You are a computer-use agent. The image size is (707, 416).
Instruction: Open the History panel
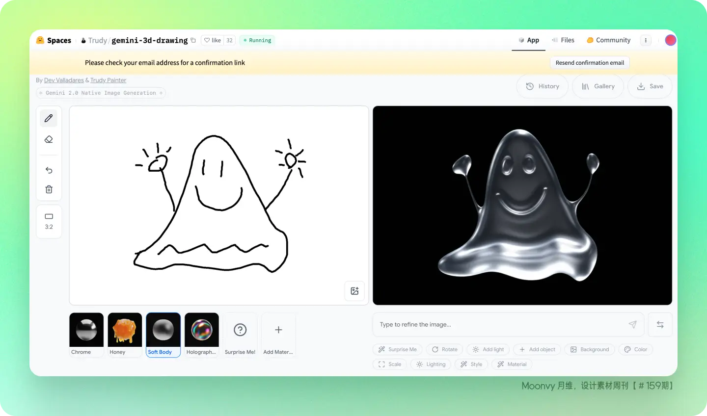click(543, 86)
